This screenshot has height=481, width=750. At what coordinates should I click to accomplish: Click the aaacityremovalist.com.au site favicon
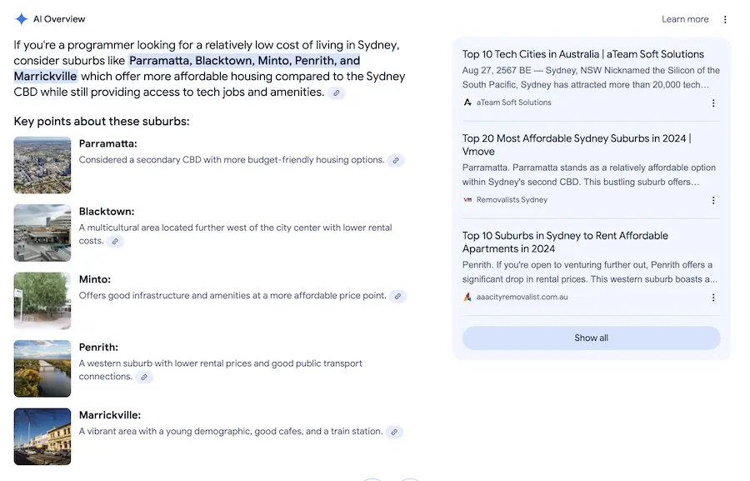pos(468,297)
